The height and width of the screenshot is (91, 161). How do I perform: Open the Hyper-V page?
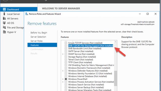(12, 32)
